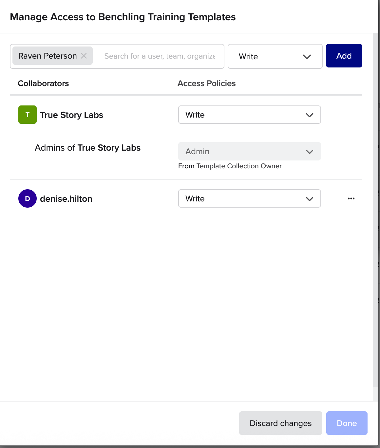
Task: Select the Raven Peterson name chip
Action: coord(47,56)
